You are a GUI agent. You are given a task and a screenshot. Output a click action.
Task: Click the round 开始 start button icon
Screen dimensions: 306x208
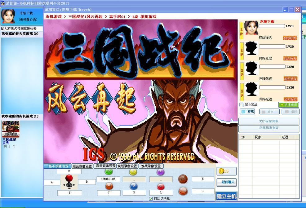[183, 191]
